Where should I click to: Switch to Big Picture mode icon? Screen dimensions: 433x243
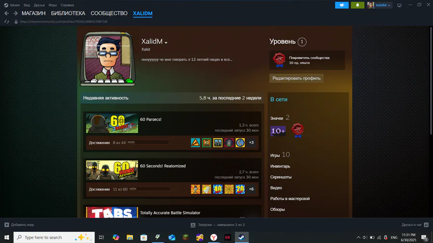(x=399, y=5)
